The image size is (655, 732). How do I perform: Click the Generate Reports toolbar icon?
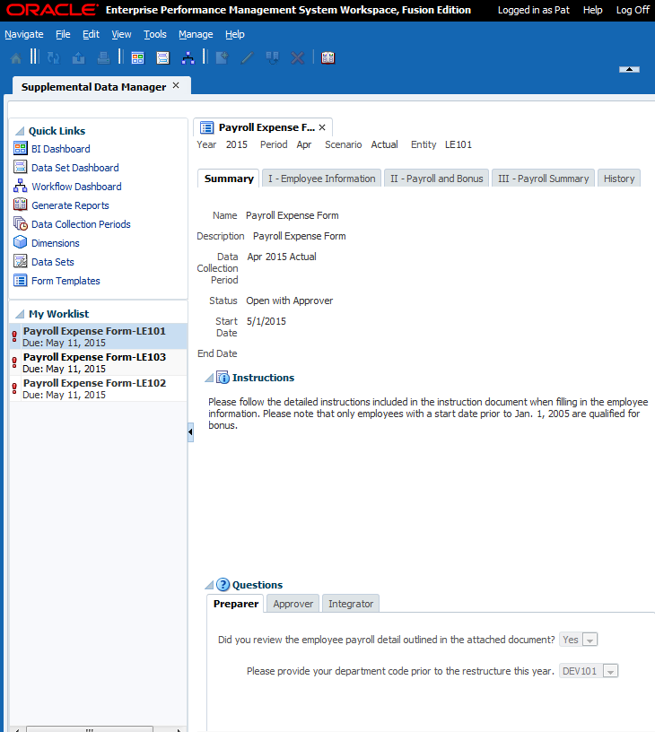(x=328, y=58)
